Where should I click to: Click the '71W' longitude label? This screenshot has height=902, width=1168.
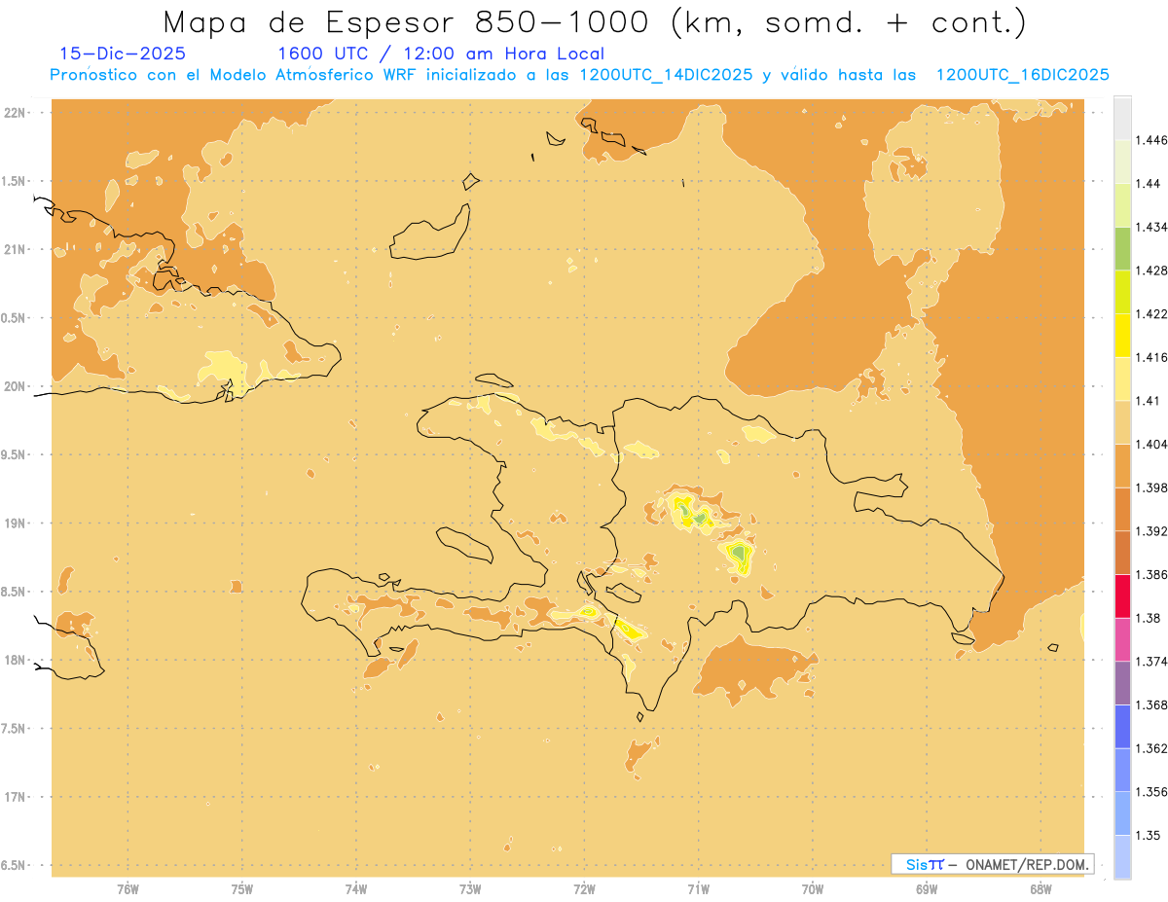[x=698, y=889]
